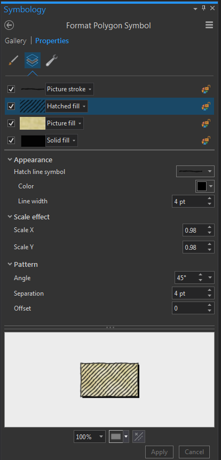Go back with the circled arrow button
The width and height of the screenshot is (221, 460).
pyautogui.click(x=9, y=26)
